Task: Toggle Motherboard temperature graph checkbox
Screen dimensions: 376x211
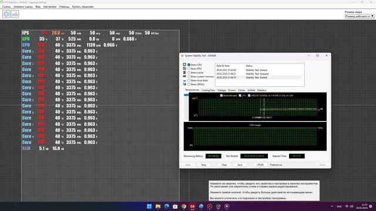Action: click(221, 96)
